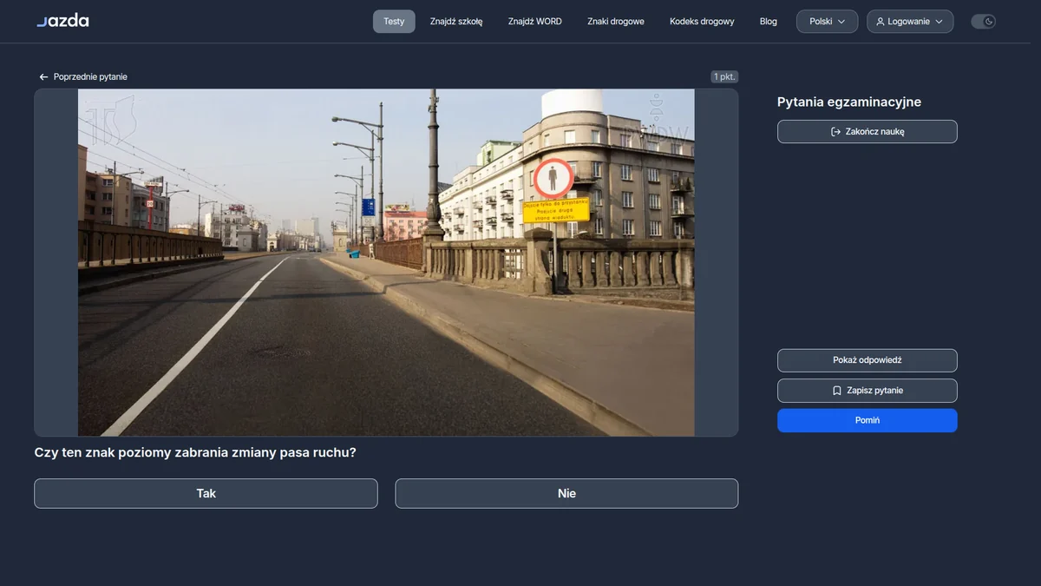Click the 1 pkt. points badge
The width and height of the screenshot is (1041, 586).
tap(724, 77)
